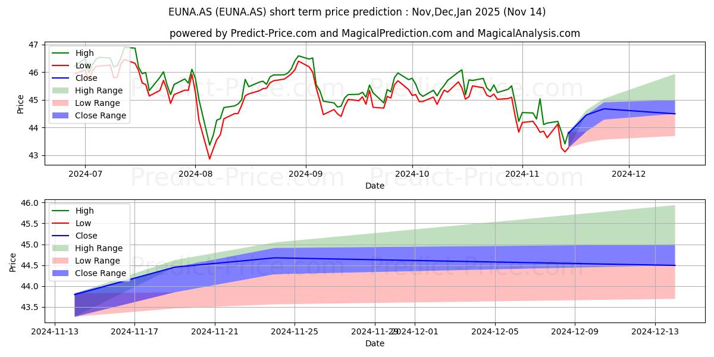This screenshot has width=714, height=357.
Task: Click the 2024-11 tick on top axis
Action: click(x=522, y=175)
